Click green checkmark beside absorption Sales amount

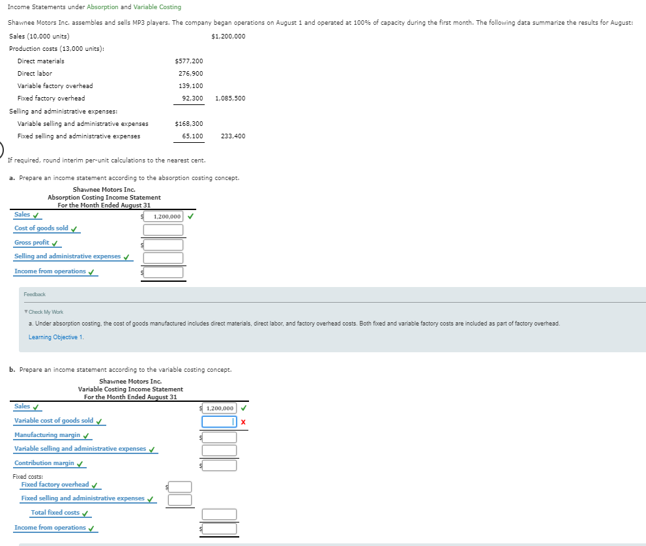pyautogui.click(x=191, y=215)
